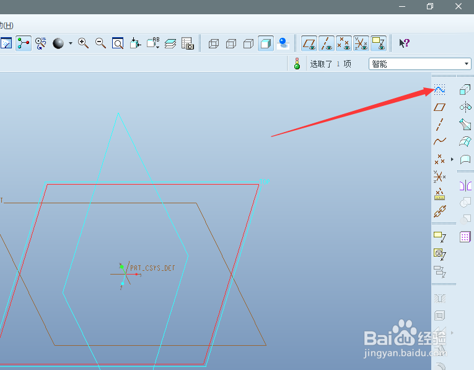Toggle enhanced realism blue-sphere icon

[283, 43]
